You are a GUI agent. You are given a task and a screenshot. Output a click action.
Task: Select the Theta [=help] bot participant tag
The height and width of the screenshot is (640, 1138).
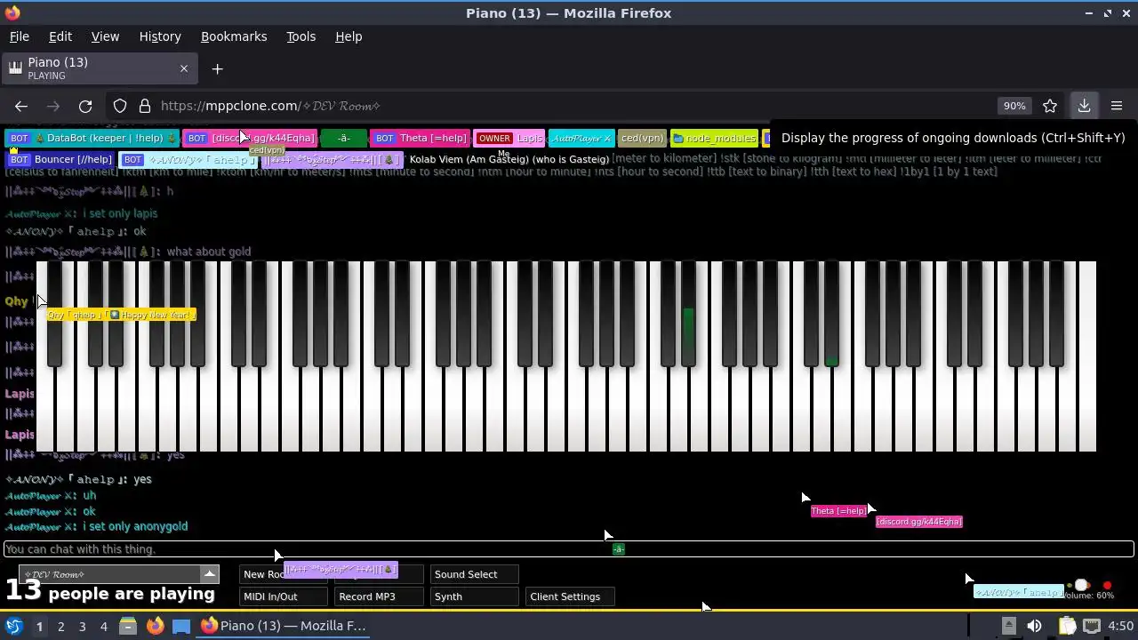[x=420, y=138]
